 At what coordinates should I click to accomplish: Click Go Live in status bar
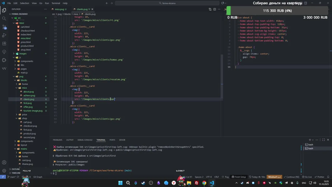click(x=307, y=177)
